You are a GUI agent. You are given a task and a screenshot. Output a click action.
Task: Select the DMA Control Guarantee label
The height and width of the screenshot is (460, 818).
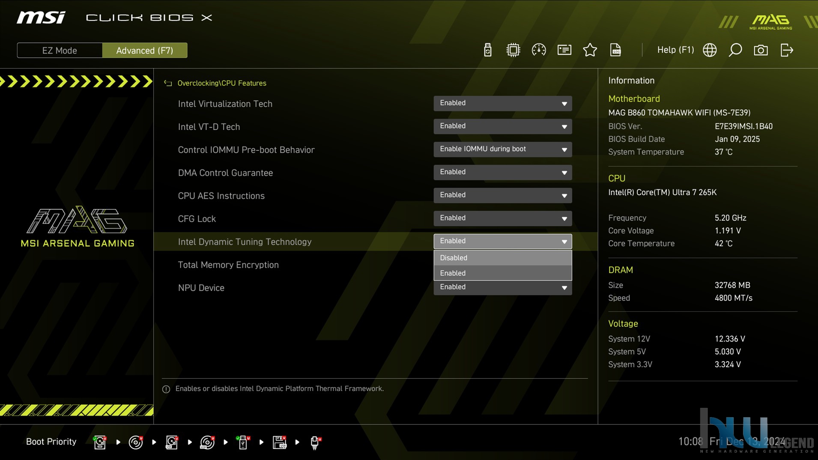point(225,173)
